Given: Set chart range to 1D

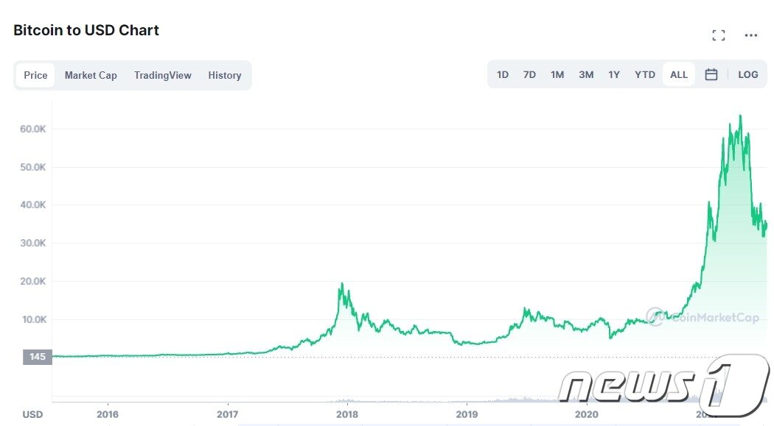Looking at the screenshot, I should coord(503,74).
